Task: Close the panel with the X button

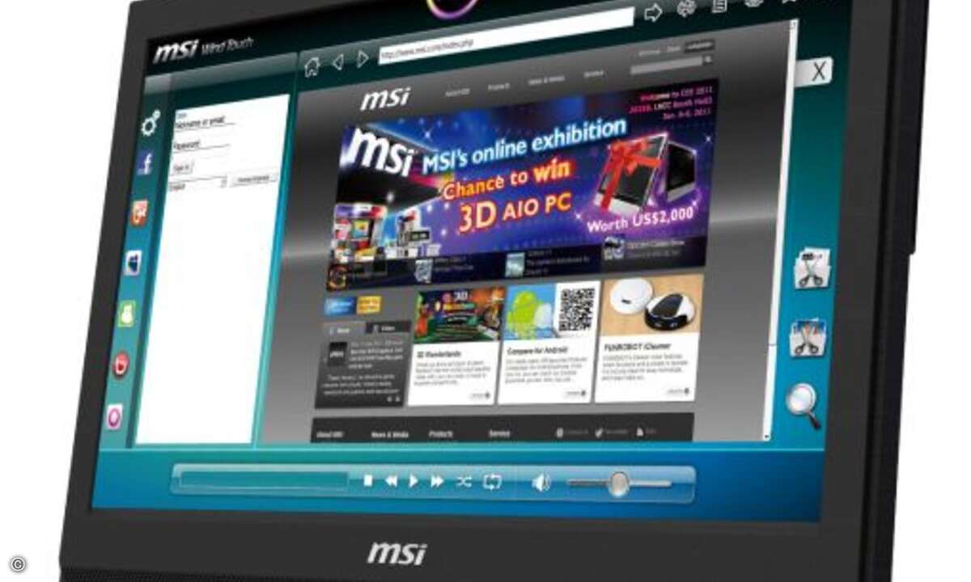Action: [817, 72]
